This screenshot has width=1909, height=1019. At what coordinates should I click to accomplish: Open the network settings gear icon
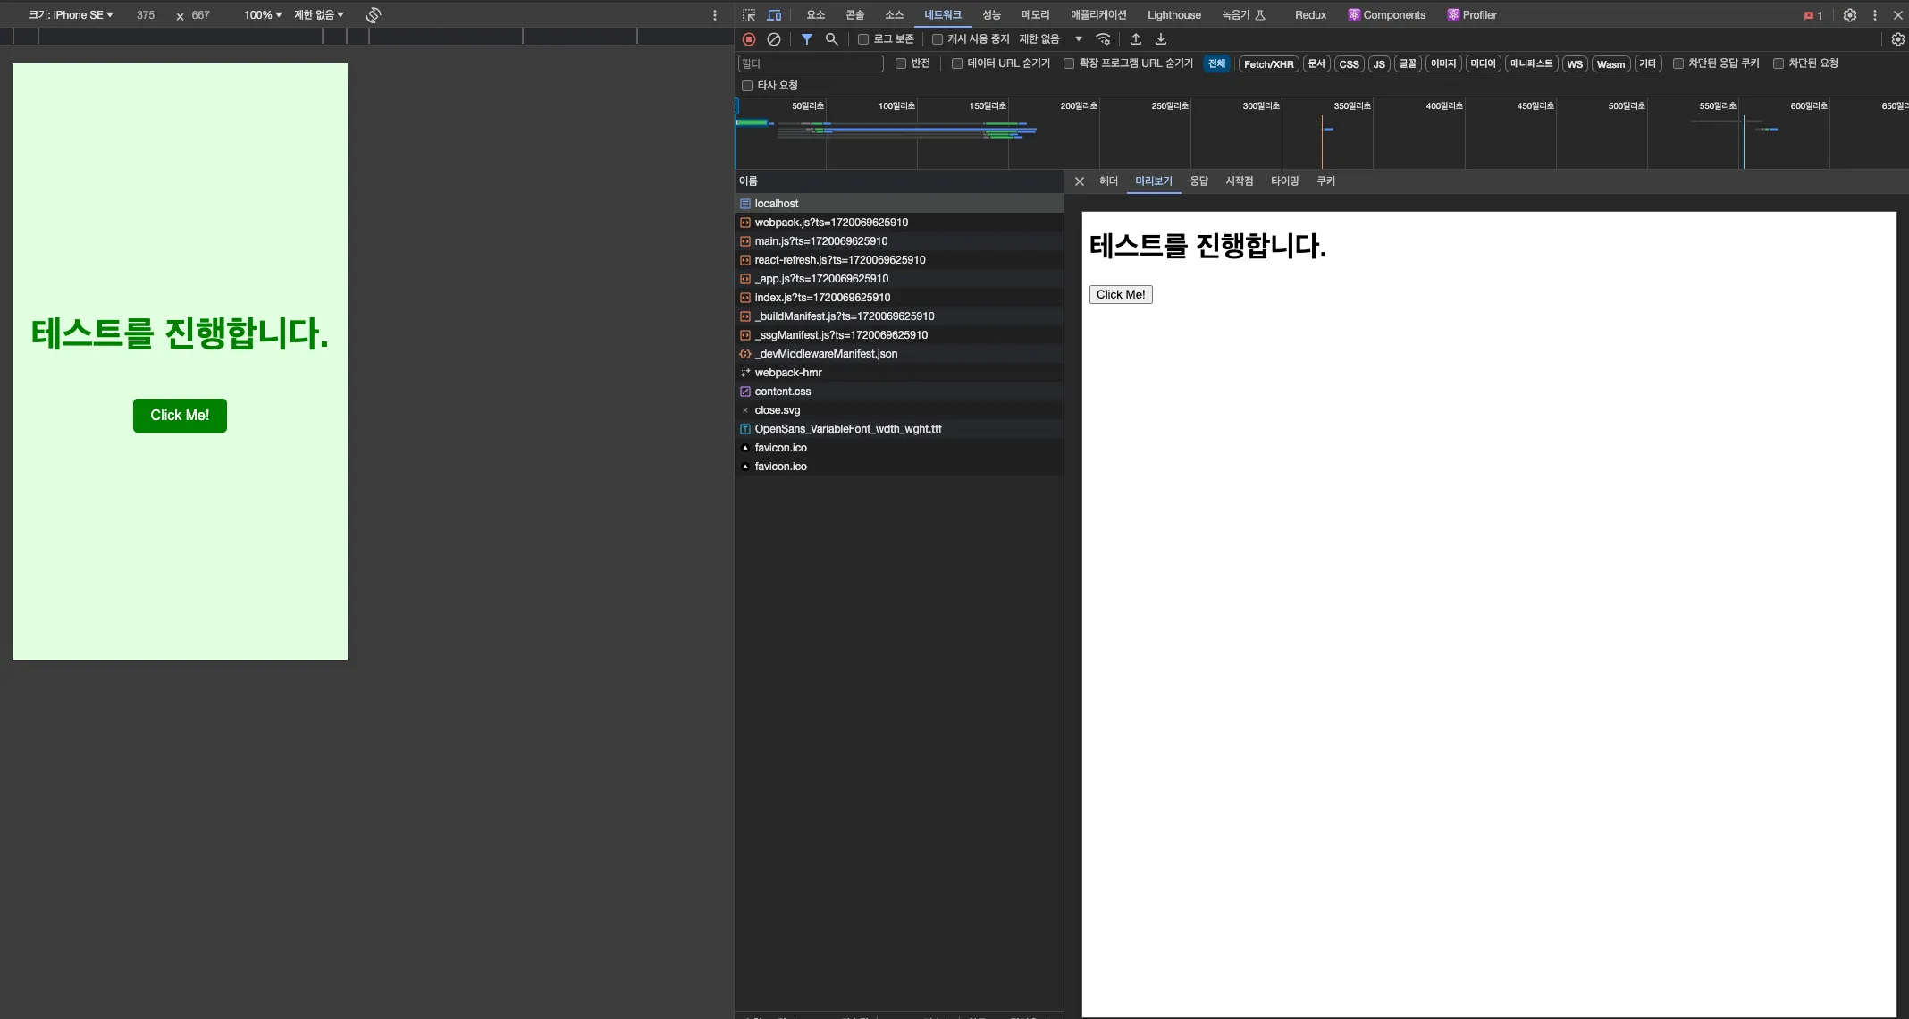1896,39
